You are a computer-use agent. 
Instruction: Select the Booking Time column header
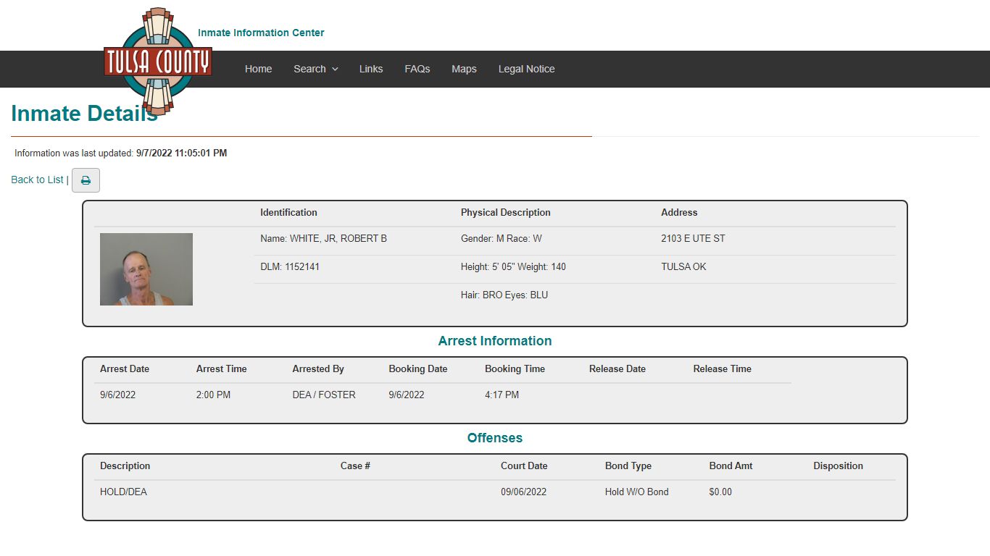[x=515, y=368]
